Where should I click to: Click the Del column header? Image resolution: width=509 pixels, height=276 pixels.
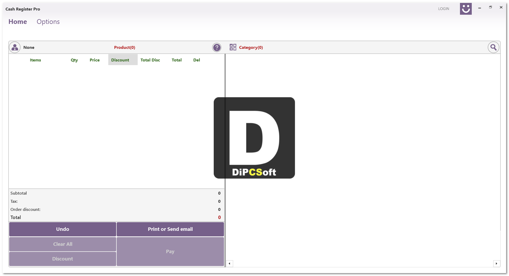point(197,60)
